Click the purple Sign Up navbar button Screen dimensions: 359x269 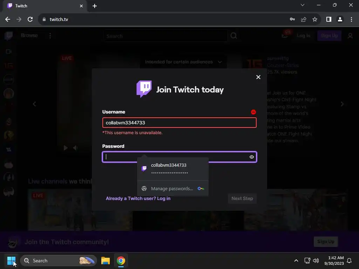[x=329, y=36]
